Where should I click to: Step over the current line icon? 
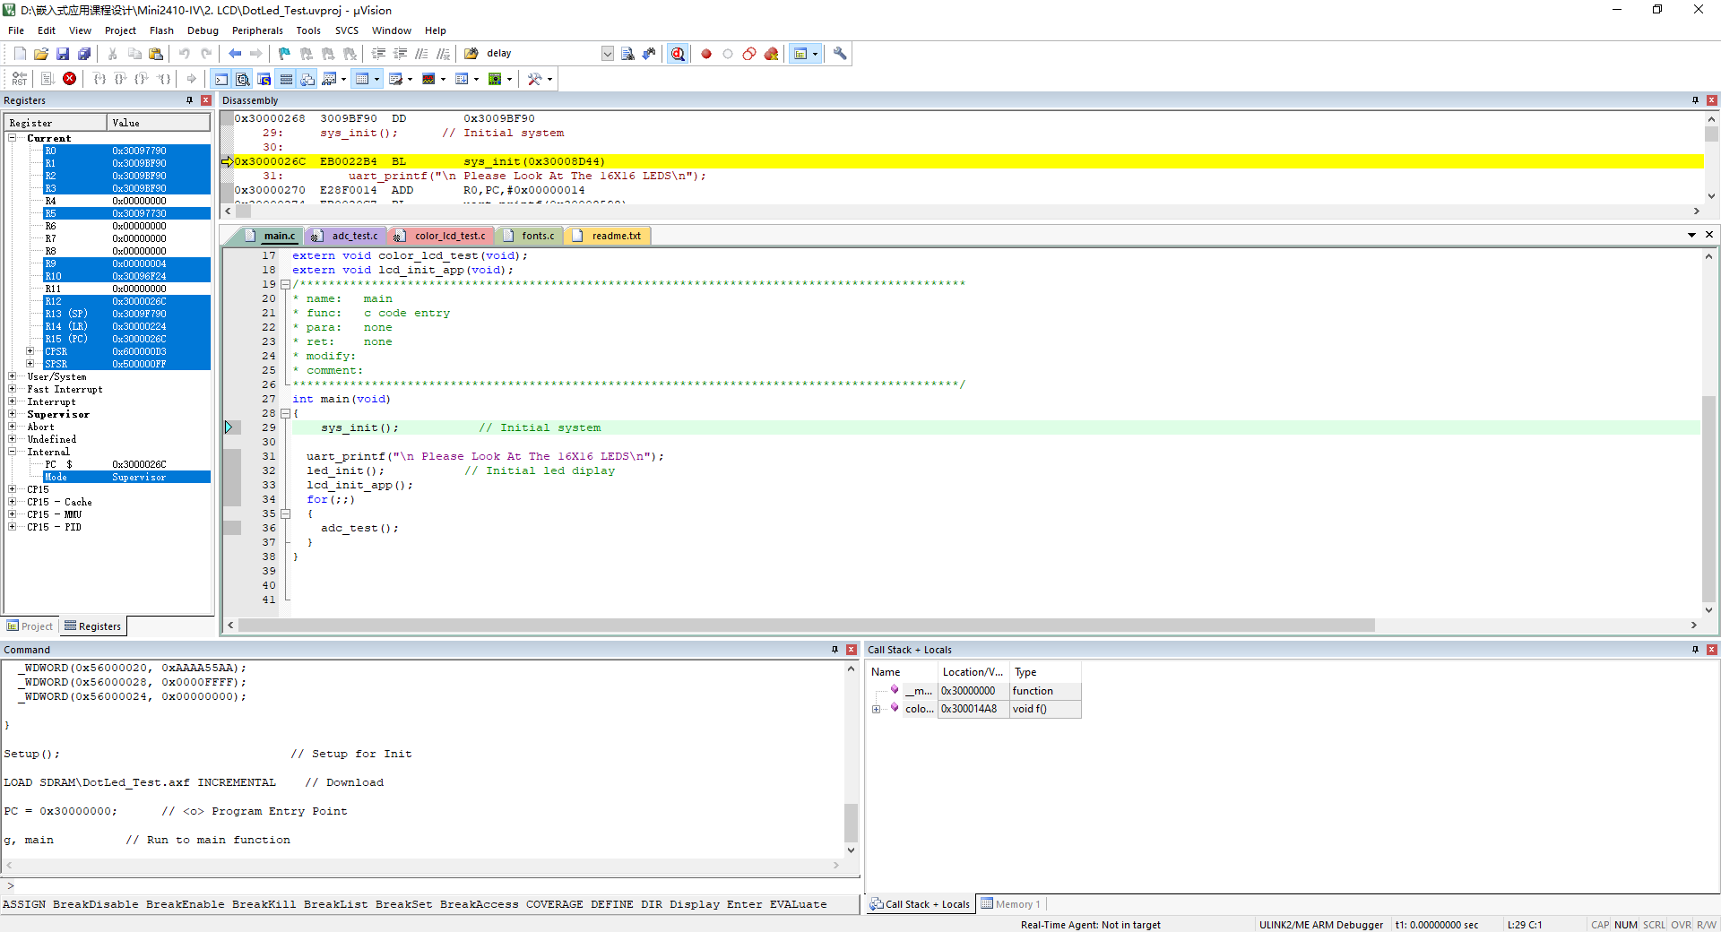point(121,79)
